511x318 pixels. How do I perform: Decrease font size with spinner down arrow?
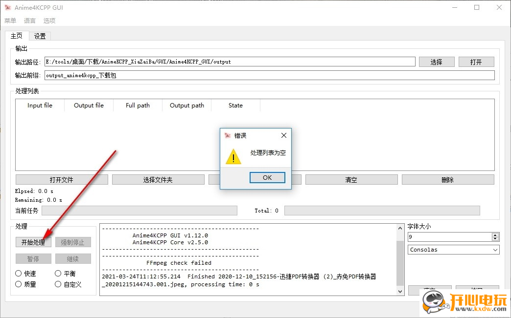pos(495,239)
